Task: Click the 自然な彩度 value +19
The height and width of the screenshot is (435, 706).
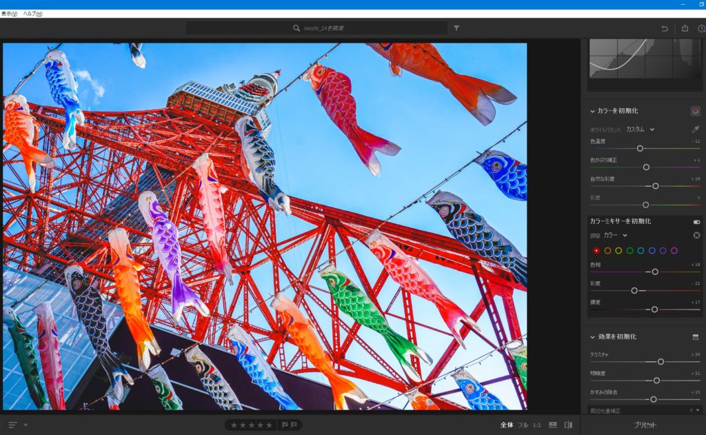Action: [696, 179]
